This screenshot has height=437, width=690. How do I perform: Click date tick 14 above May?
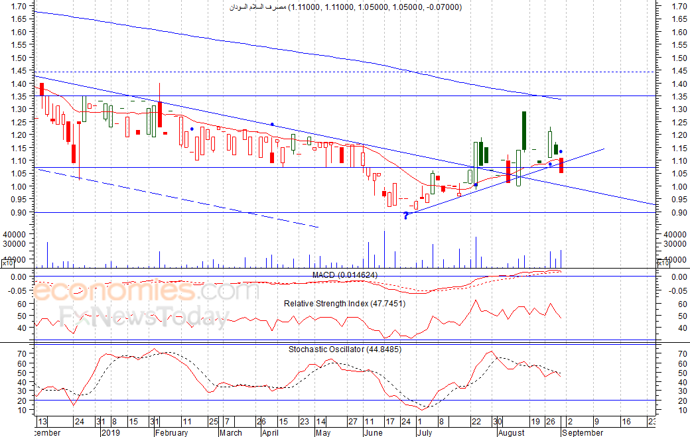(321, 422)
